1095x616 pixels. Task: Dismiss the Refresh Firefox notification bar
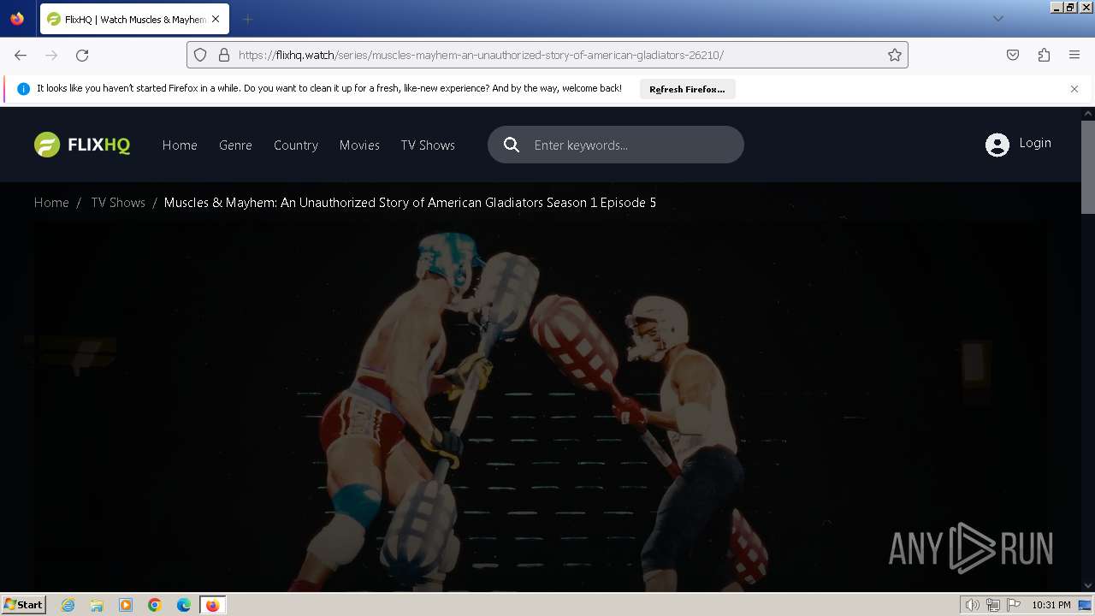tap(1074, 89)
